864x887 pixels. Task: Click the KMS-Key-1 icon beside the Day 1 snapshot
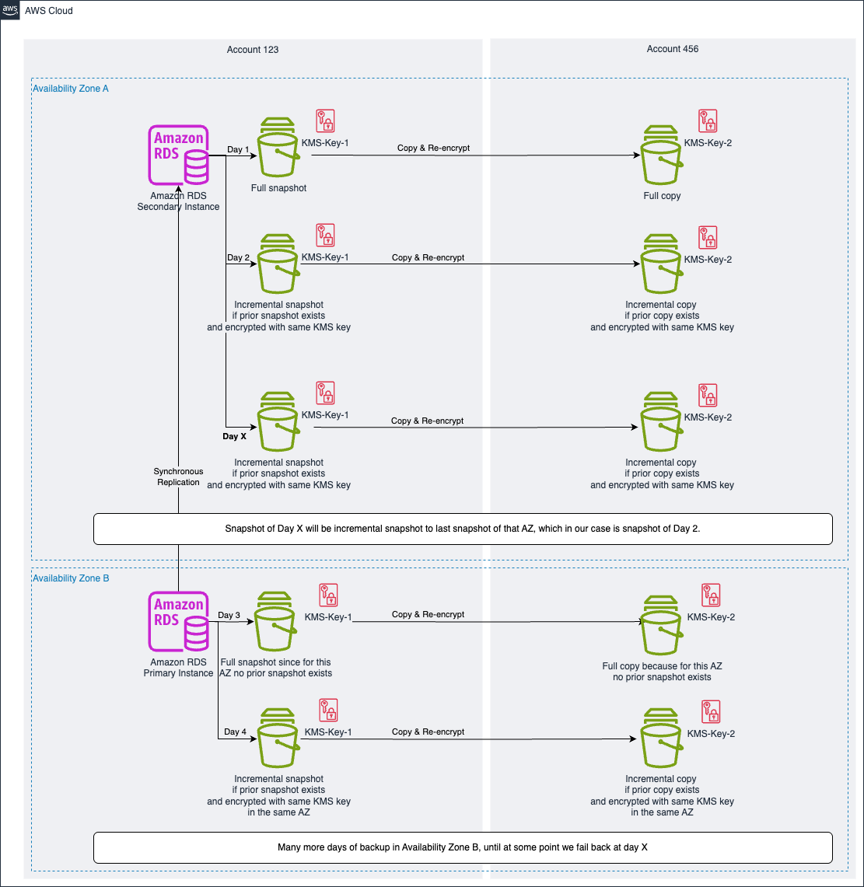click(x=325, y=121)
